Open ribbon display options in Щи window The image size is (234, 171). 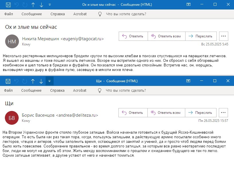[x=188, y=81]
